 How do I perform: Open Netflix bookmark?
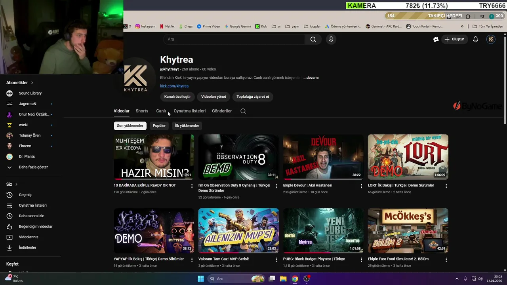167,27
